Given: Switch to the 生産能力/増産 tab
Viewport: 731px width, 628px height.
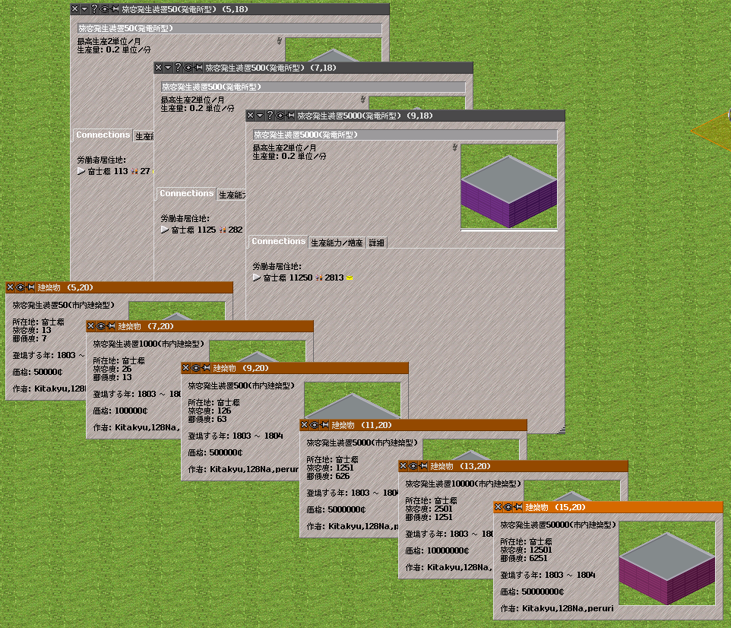Looking at the screenshot, I should (x=337, y=243).
